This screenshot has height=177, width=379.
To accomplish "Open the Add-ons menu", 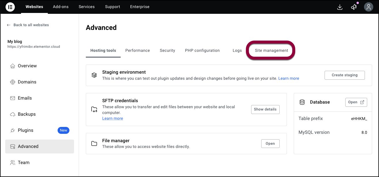I will point(61,7).
